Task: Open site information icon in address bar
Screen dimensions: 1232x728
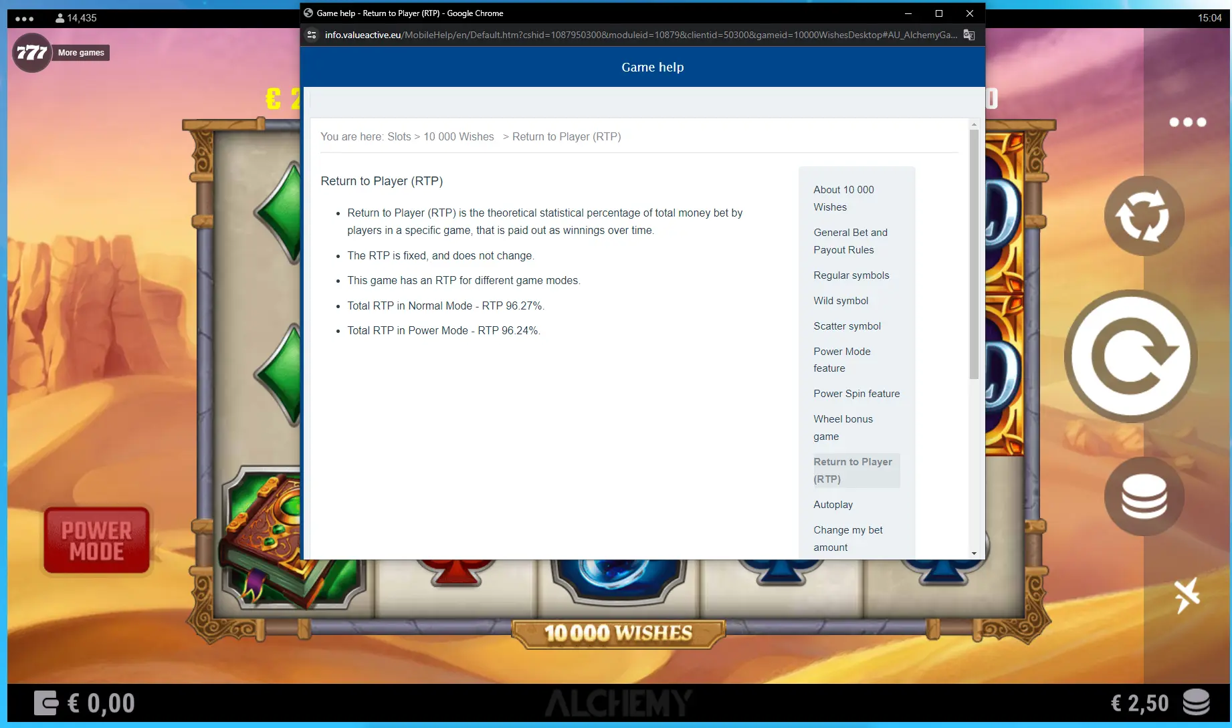Action: [x=312, y=35]
